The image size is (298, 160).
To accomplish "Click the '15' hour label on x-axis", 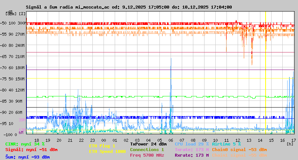I will click(271, 140).
